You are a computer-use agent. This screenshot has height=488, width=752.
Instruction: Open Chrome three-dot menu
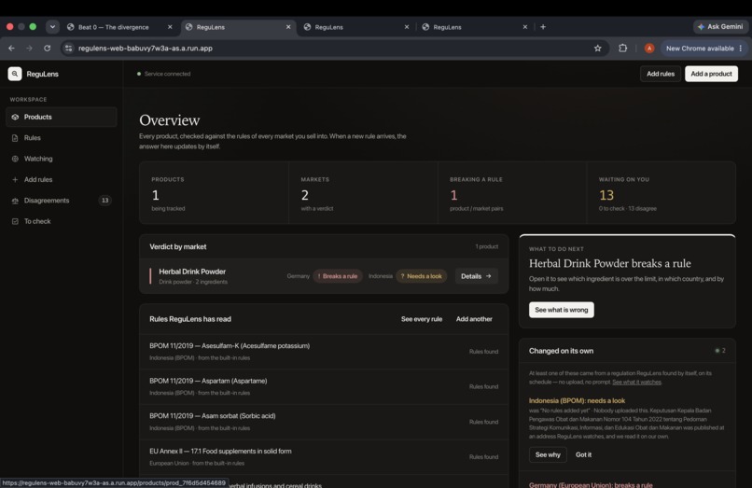[741, 49]
